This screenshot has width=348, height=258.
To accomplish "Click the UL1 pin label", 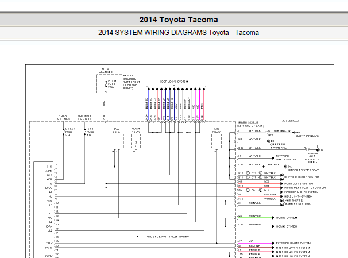I will tap(50, 205).
